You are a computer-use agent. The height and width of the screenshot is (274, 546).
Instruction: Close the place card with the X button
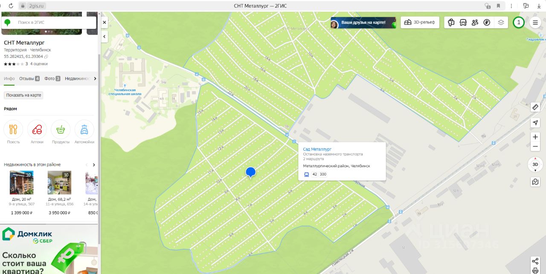[x=105, y=22]
